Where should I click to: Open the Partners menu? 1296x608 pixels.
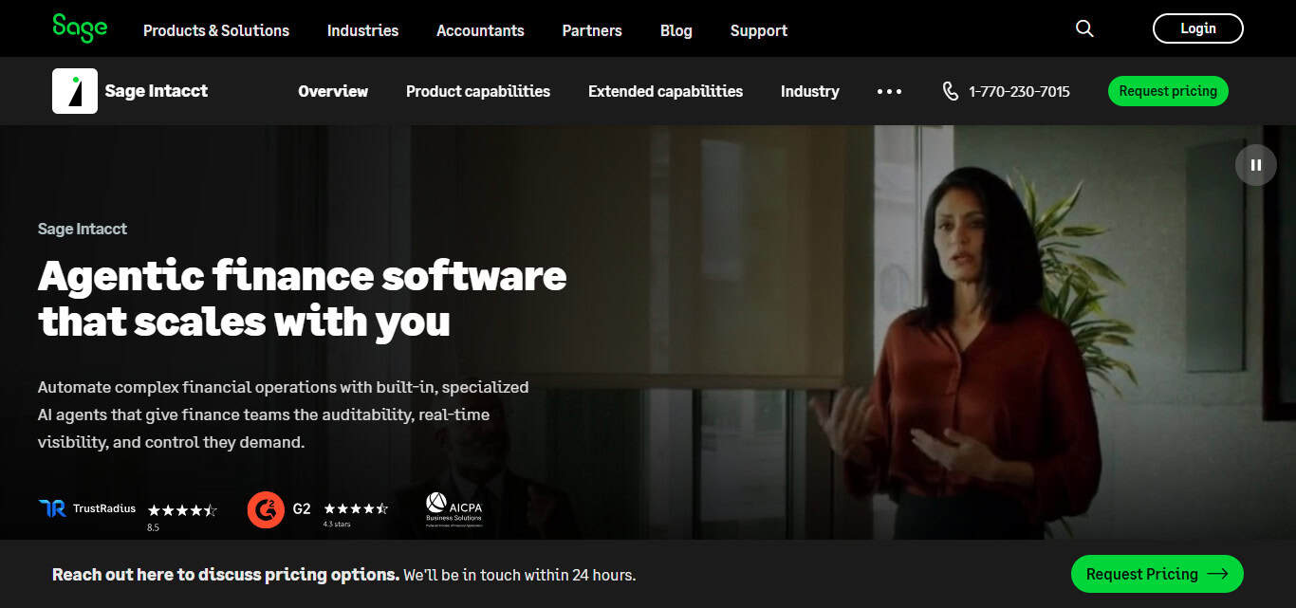[592, 30]
